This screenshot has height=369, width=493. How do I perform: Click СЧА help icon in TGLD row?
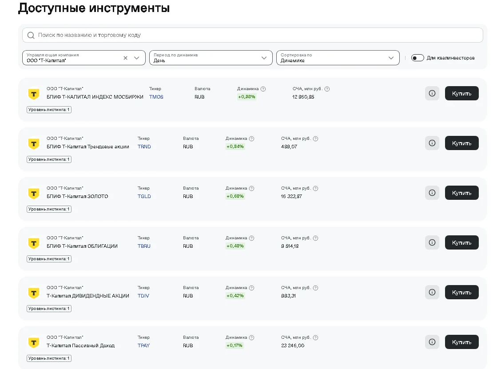pos(316,188)
